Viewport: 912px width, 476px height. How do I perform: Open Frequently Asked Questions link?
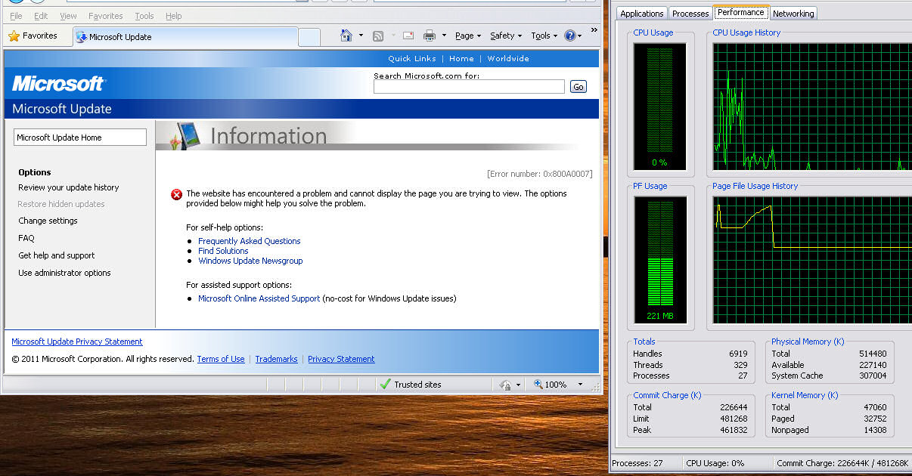coord(250,241)
